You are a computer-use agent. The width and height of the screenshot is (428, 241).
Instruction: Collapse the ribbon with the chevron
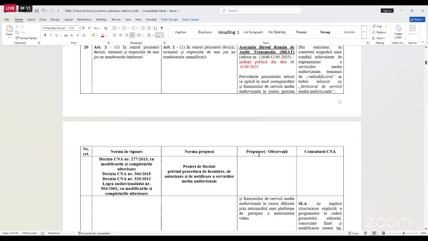[x=423, y=42]
